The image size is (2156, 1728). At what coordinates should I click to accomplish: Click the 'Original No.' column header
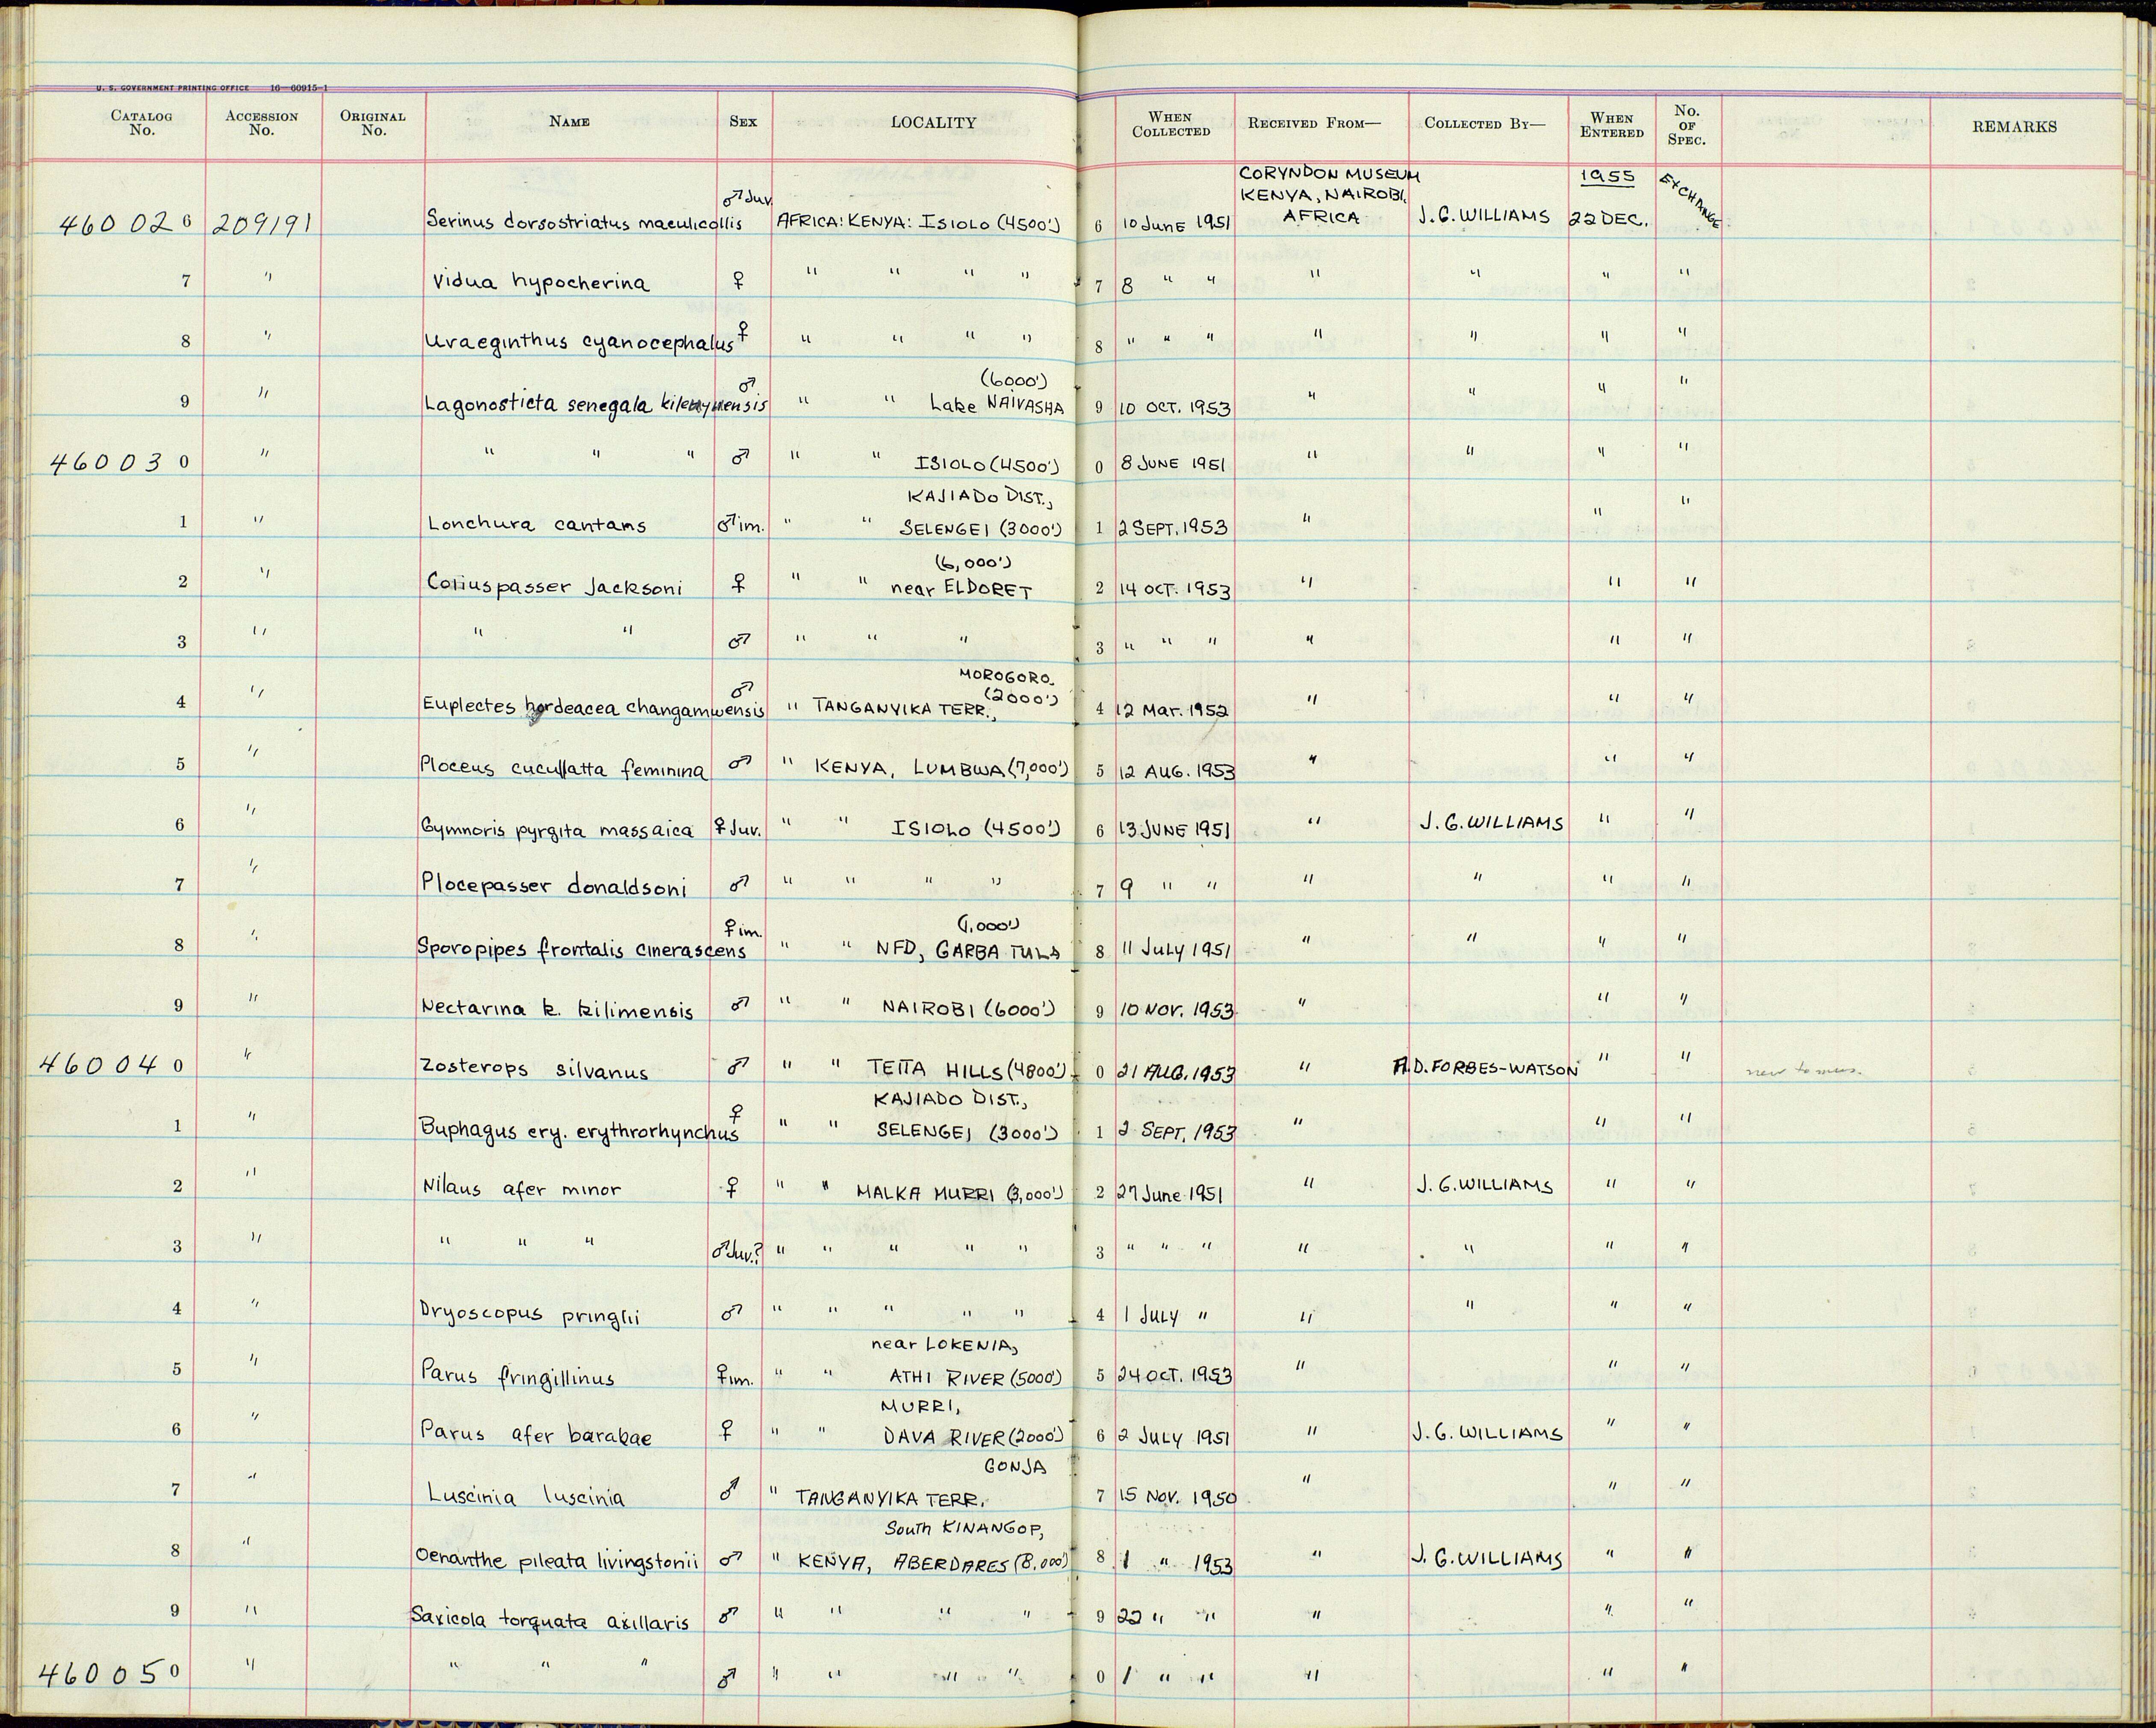tap(372, 123)
